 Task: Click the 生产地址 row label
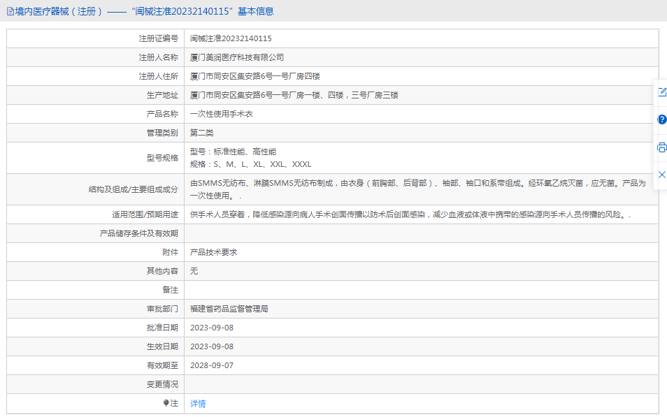coord(162,95)
